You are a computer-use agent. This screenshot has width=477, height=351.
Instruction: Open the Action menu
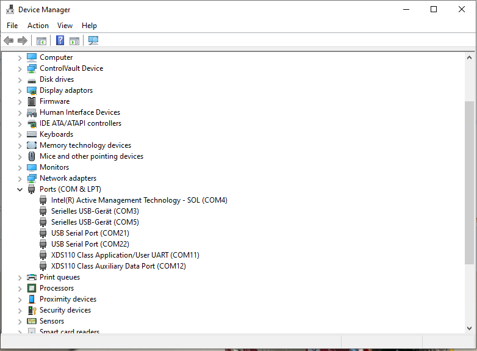click(38, 26)
